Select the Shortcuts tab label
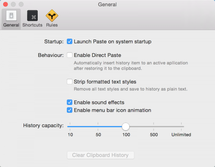The image size is (215, 167). click(32, 25)
